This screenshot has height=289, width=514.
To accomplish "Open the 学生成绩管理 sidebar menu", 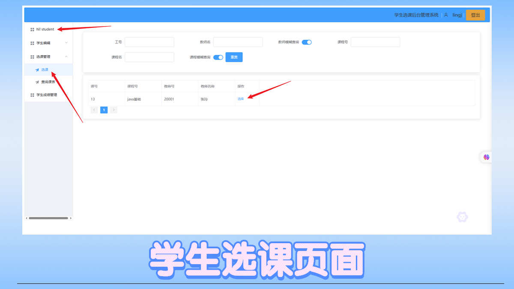I will 48,95.
